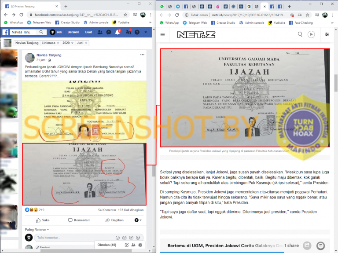Switch to the WhatsApp tab in the right window

[162, 7]
